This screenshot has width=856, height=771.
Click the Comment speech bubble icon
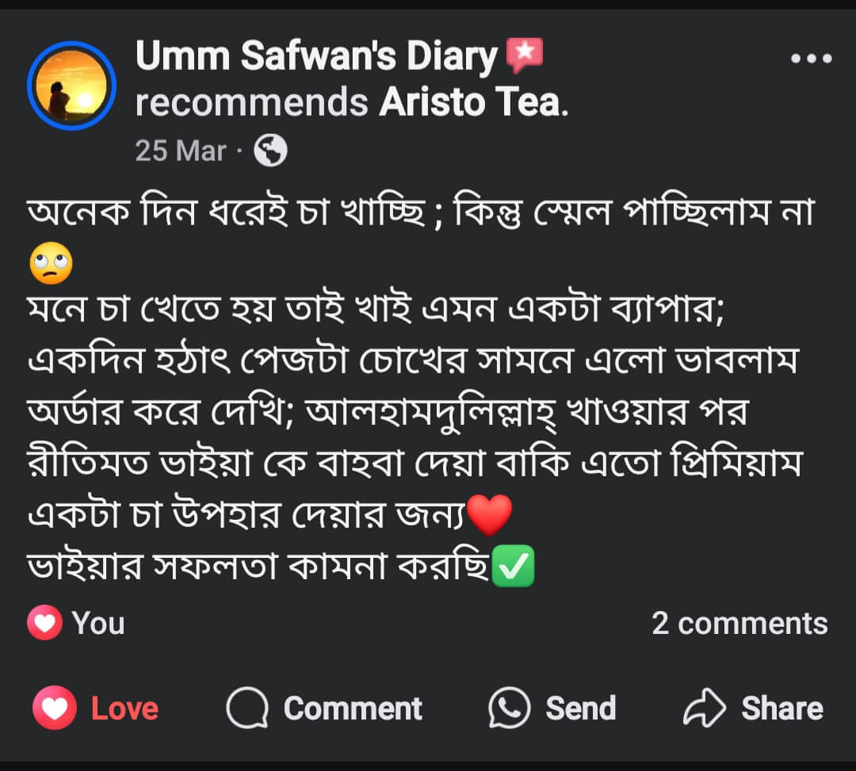pos(247,708)
